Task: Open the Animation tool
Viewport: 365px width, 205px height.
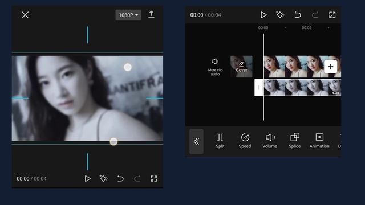Action: coord(319,141)
